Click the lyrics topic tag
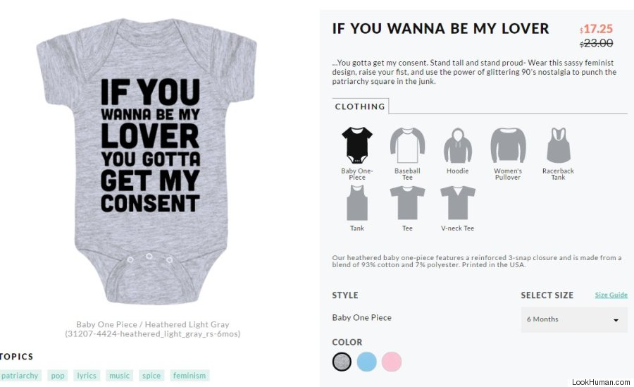Screen dimensions: 634x387 pyautogui.click(x=87, y=376)
